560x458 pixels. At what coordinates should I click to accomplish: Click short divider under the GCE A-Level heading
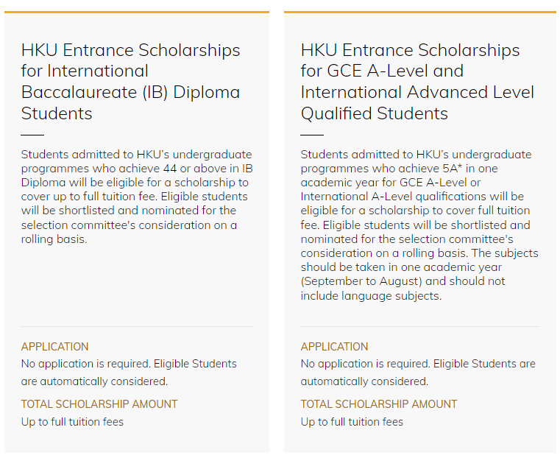point(312,135)
